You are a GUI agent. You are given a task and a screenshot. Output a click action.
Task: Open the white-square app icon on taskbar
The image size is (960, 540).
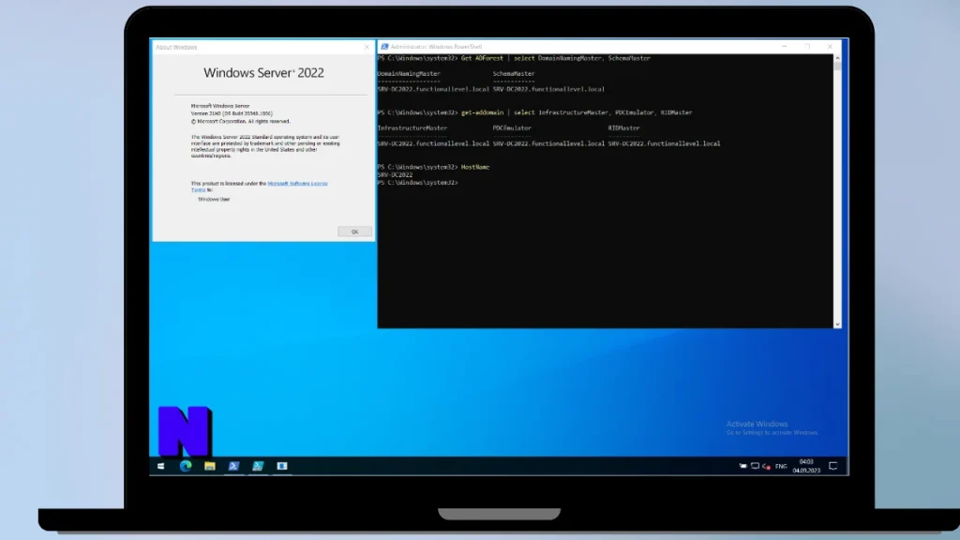coord(281,466)
